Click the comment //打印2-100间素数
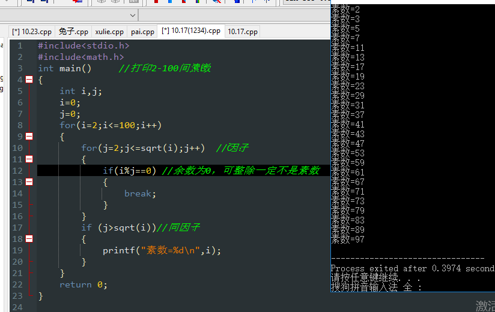The height and width of the screenshot is (312, 495). click(x=165, y=68)
